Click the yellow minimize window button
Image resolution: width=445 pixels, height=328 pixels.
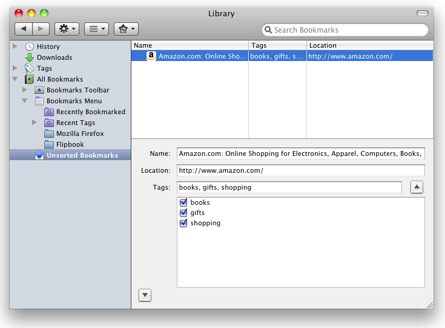coord(31,13)
